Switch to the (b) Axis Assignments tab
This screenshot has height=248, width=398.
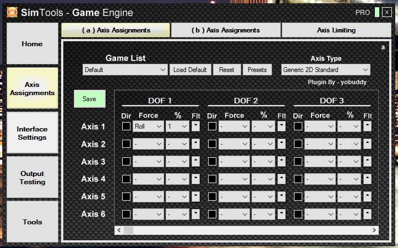coord(226,30)
